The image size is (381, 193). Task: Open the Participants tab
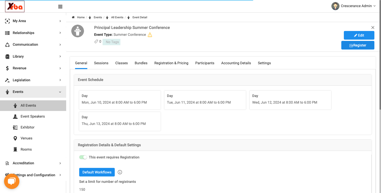[x=205, y=63]
